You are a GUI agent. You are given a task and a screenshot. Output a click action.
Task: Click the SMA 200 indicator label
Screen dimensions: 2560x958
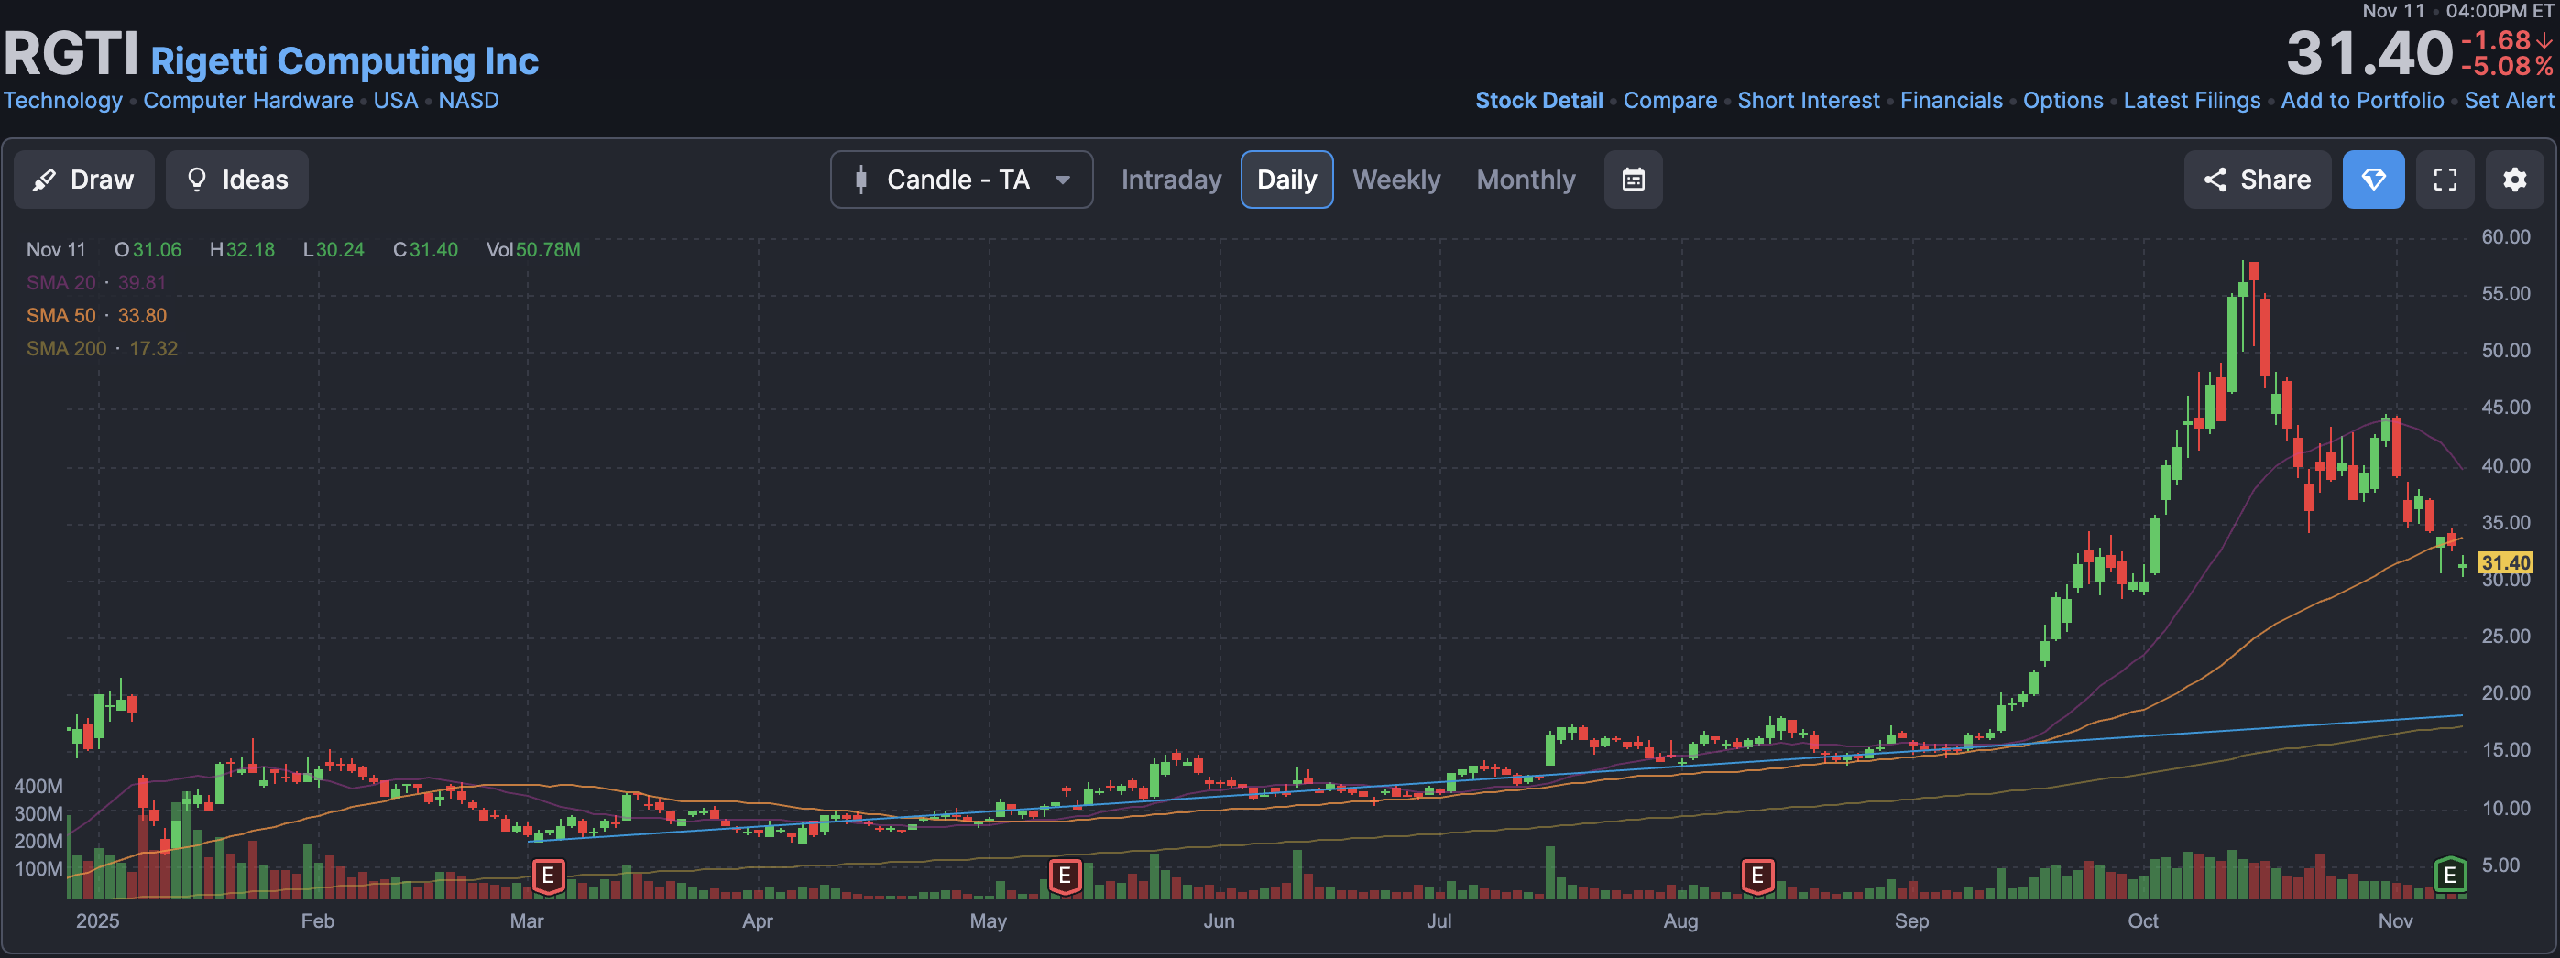[66, 349]
